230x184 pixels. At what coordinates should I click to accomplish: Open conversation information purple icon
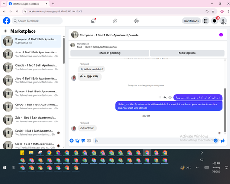[221, 35]
